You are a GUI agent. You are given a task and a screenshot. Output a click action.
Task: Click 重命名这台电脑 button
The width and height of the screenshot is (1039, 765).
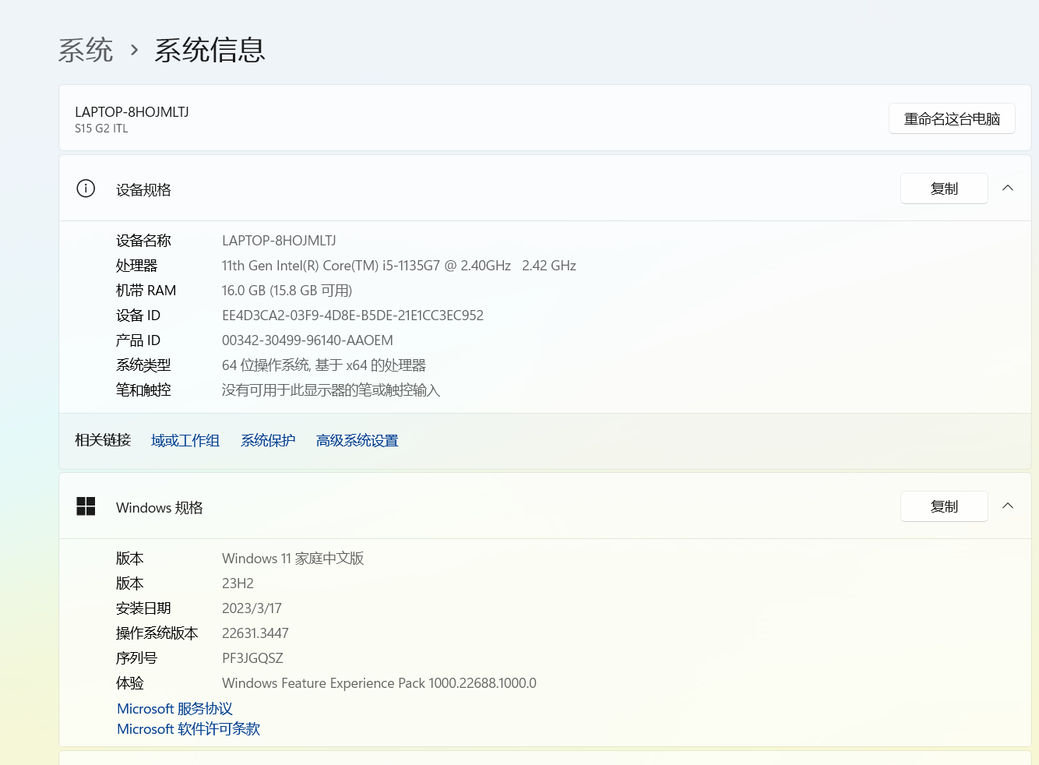click(x=952, y=118)
